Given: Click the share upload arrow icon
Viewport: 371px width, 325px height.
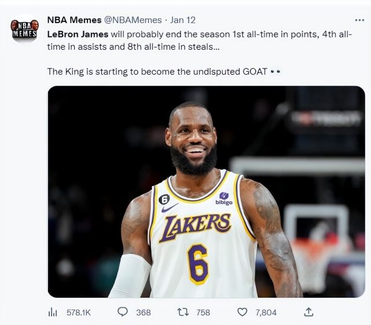Looking at the screenshot, I should click(309, 312).
